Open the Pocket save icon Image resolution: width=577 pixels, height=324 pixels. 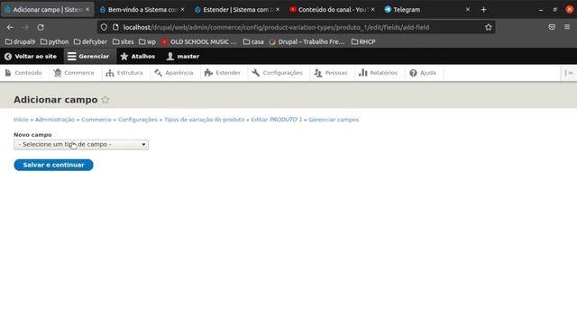(x=552, y=27)
